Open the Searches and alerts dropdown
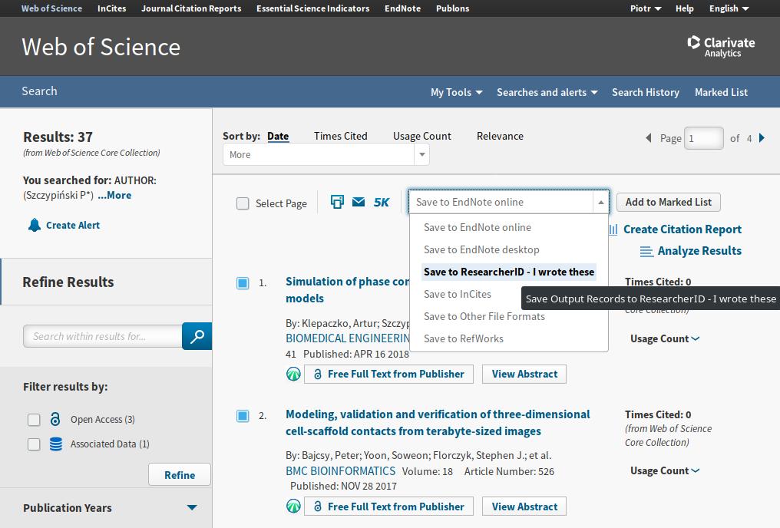780x528 pixels. tap(547, 92)
